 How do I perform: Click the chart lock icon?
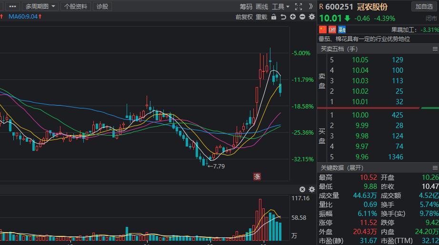coord(273,17)
